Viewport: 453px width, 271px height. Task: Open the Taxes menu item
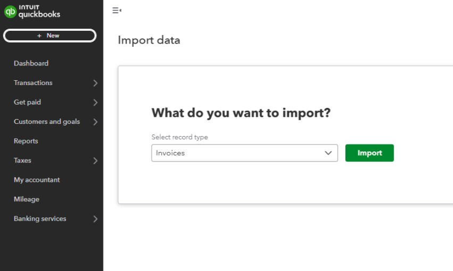pyautogui.click(x=22, y=160)
